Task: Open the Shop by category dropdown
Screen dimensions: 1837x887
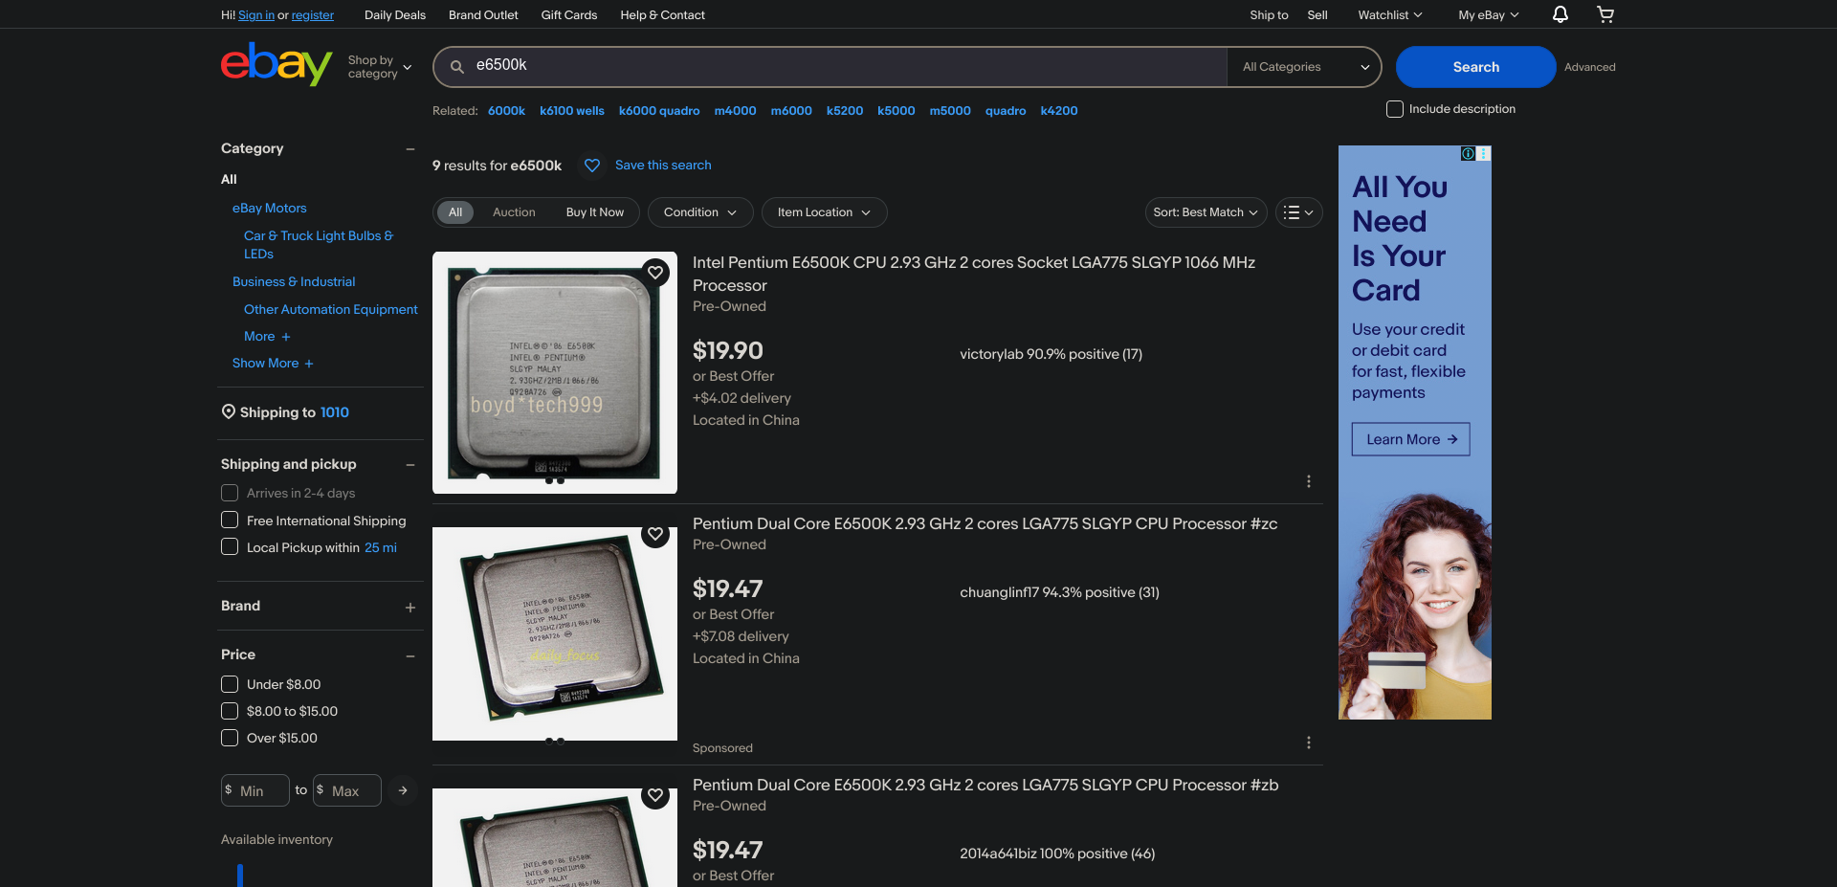Action: (380, 67)
